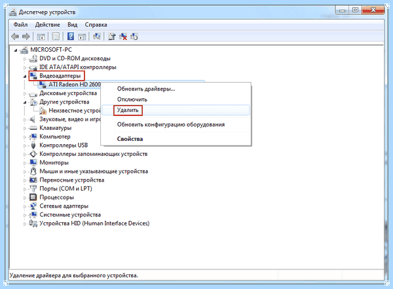Select the Неизвестное устройство entry

[x=75, y=110]
